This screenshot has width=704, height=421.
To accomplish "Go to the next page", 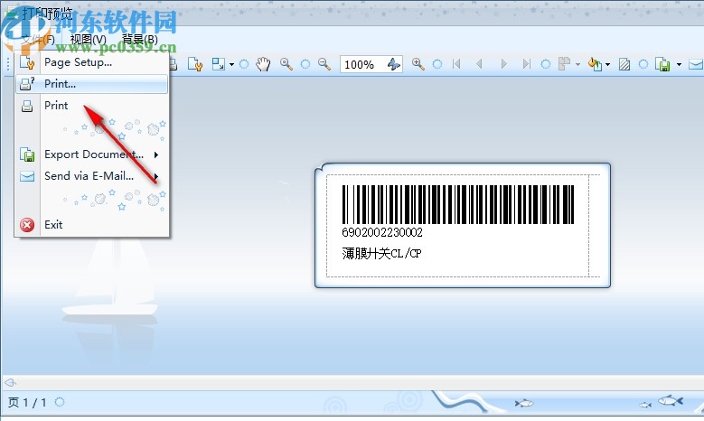I will pyautogui.click(x=503, y=64).
